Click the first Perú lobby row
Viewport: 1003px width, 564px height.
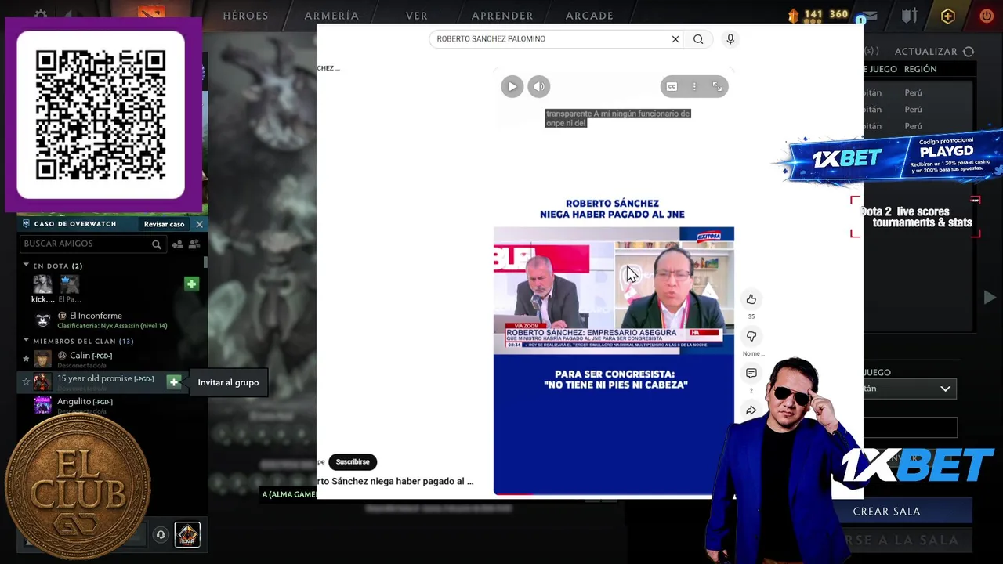tap(917, 92)
